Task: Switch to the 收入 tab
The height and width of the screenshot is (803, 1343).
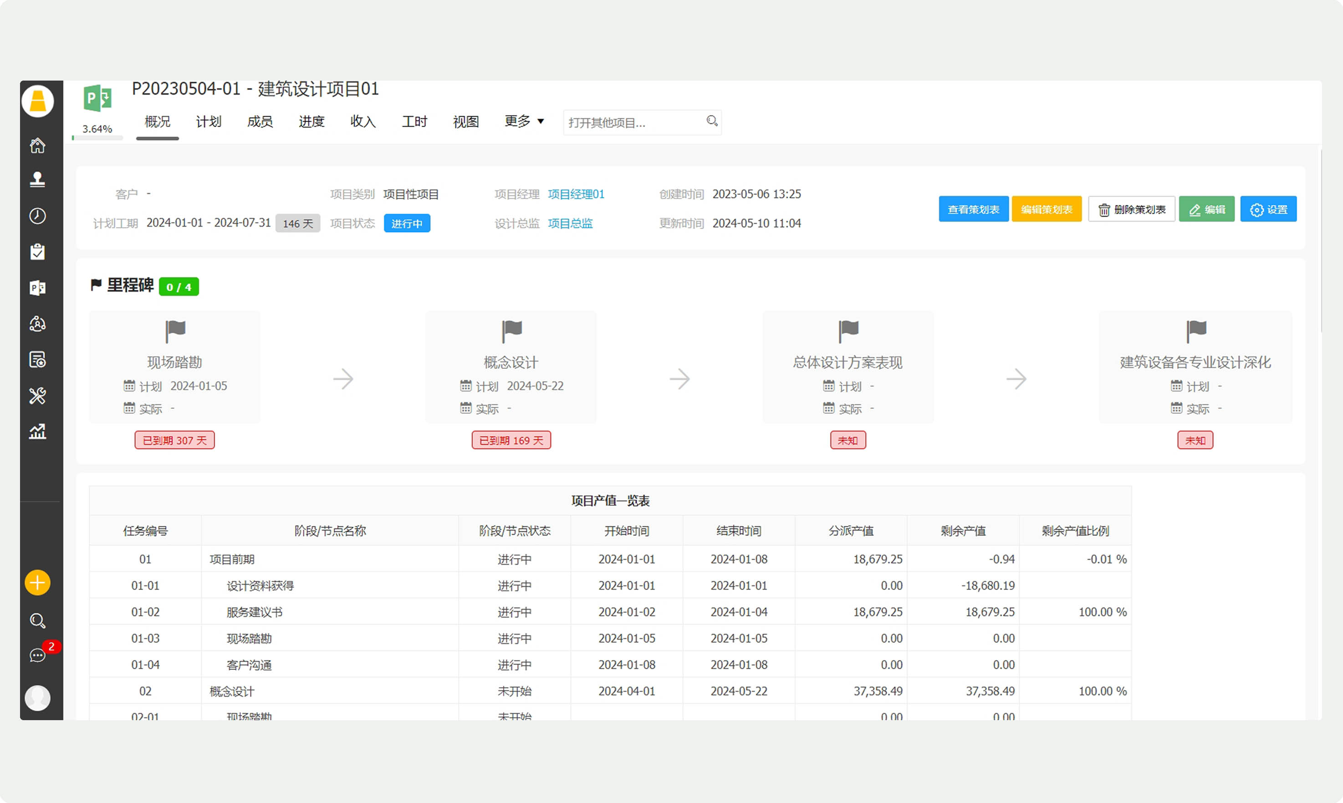Action: [363, 121]
